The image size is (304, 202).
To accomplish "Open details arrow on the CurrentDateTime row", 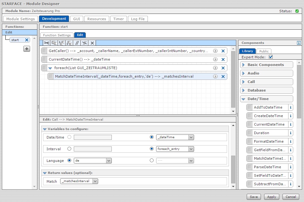I will [215, 59].
